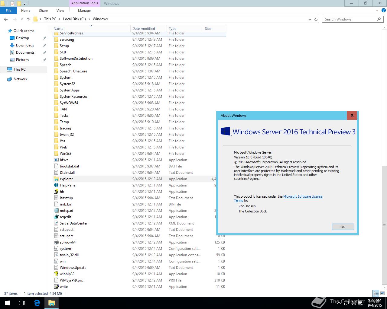Select the WinSxS folder row
The width and height of the screenshot is (387, 309).
click(139, 154)
